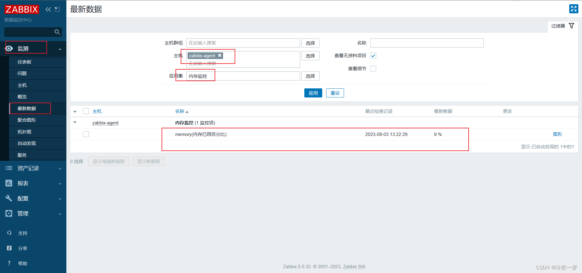Image resolution: width=582 pixels, height=273 pixels.
Task: Click 选择 button for 主机 field
Action: tap(310, 56)
